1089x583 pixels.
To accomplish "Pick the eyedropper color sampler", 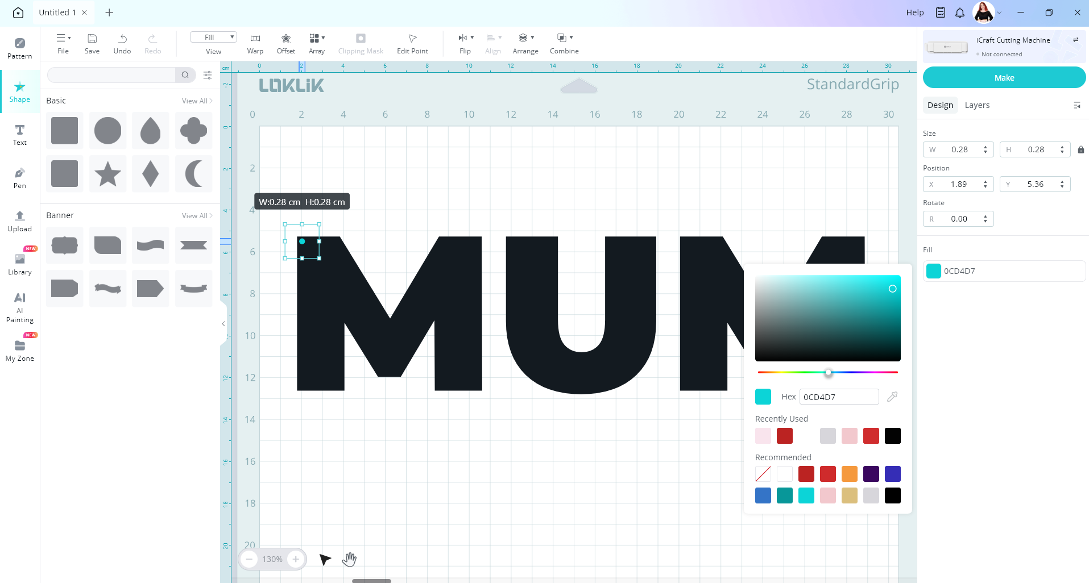I will click(x=892, y=397).
